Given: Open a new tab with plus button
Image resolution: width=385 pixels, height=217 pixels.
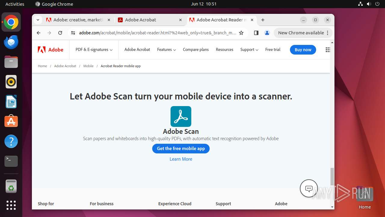Looking at the screenshot, I should click(x=263, y=20).
